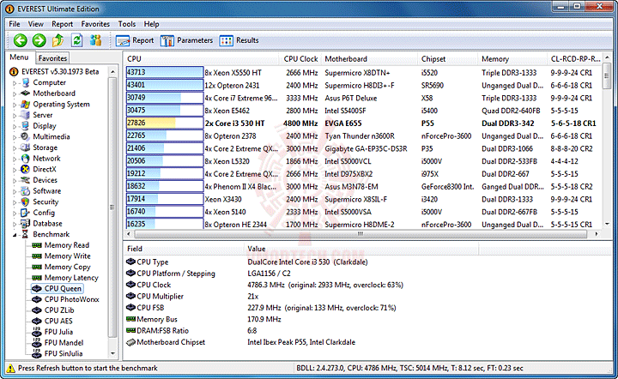Expand the Operating System tree node

15,105
